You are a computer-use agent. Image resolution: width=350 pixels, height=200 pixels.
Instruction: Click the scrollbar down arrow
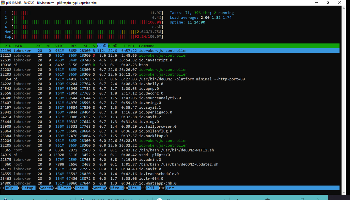pyautogui.click(x=344, y=192)
